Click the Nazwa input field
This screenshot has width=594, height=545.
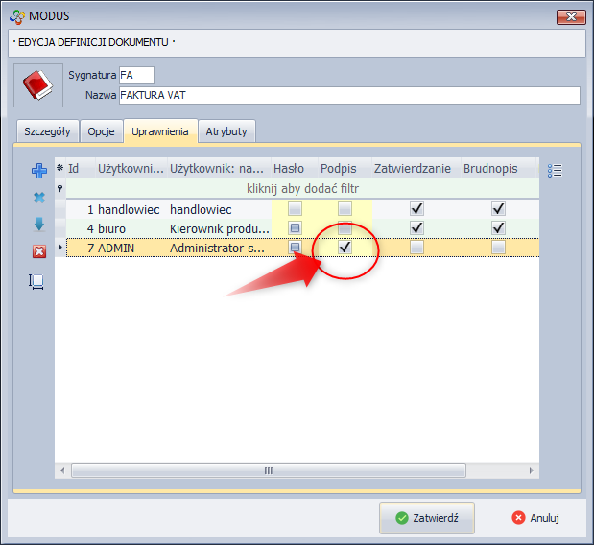pos(349,95)
